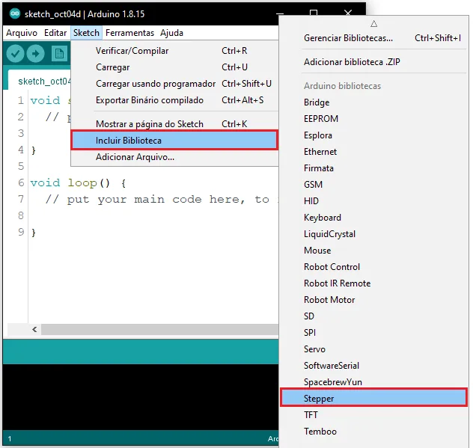
Task: Select the Stepper library
Action: click(x=374, y=398)
